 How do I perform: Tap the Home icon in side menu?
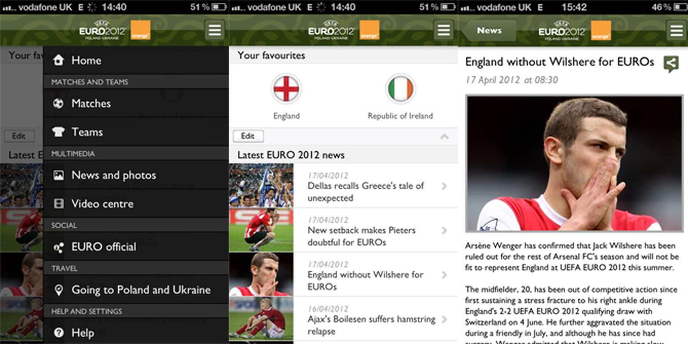[x=58, y=60]
